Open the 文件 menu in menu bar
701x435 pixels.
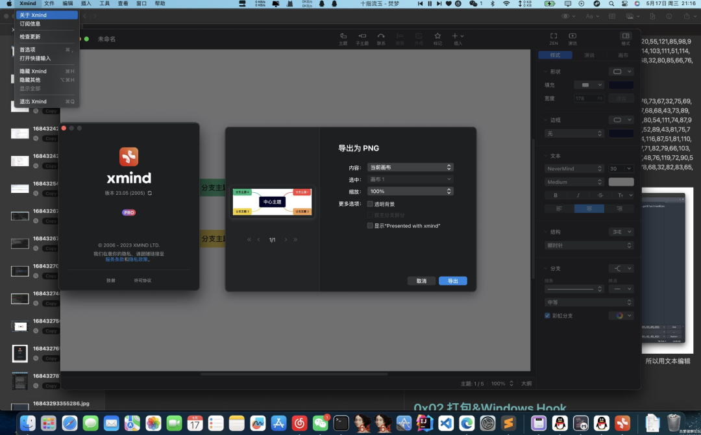point(49,4)
